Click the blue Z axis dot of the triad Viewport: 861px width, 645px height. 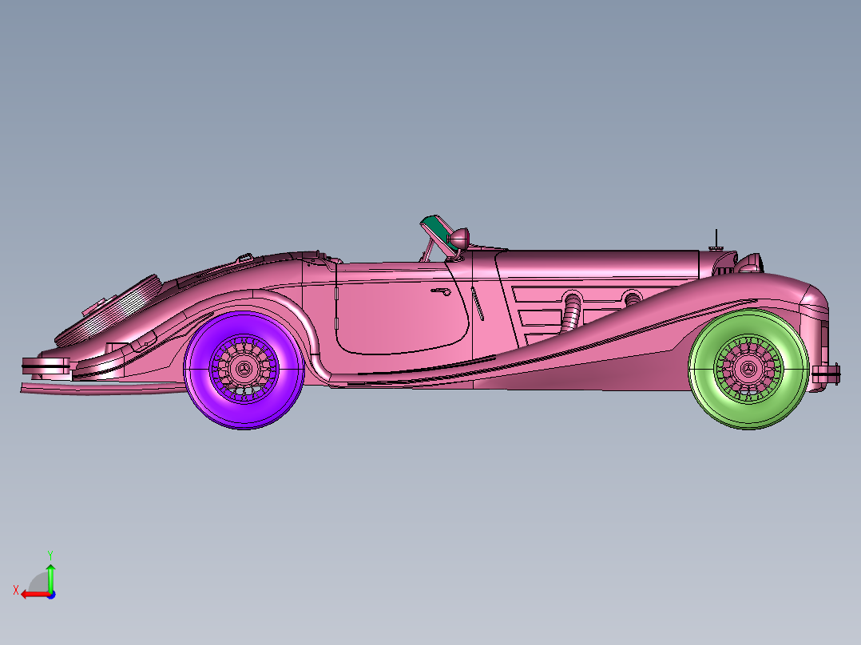52,595
